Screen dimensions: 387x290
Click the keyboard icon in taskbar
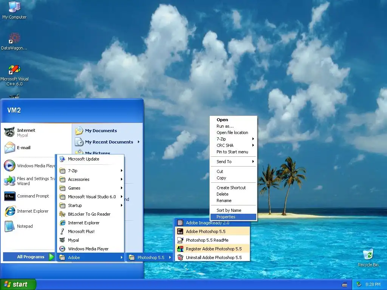tap(345, 285)
